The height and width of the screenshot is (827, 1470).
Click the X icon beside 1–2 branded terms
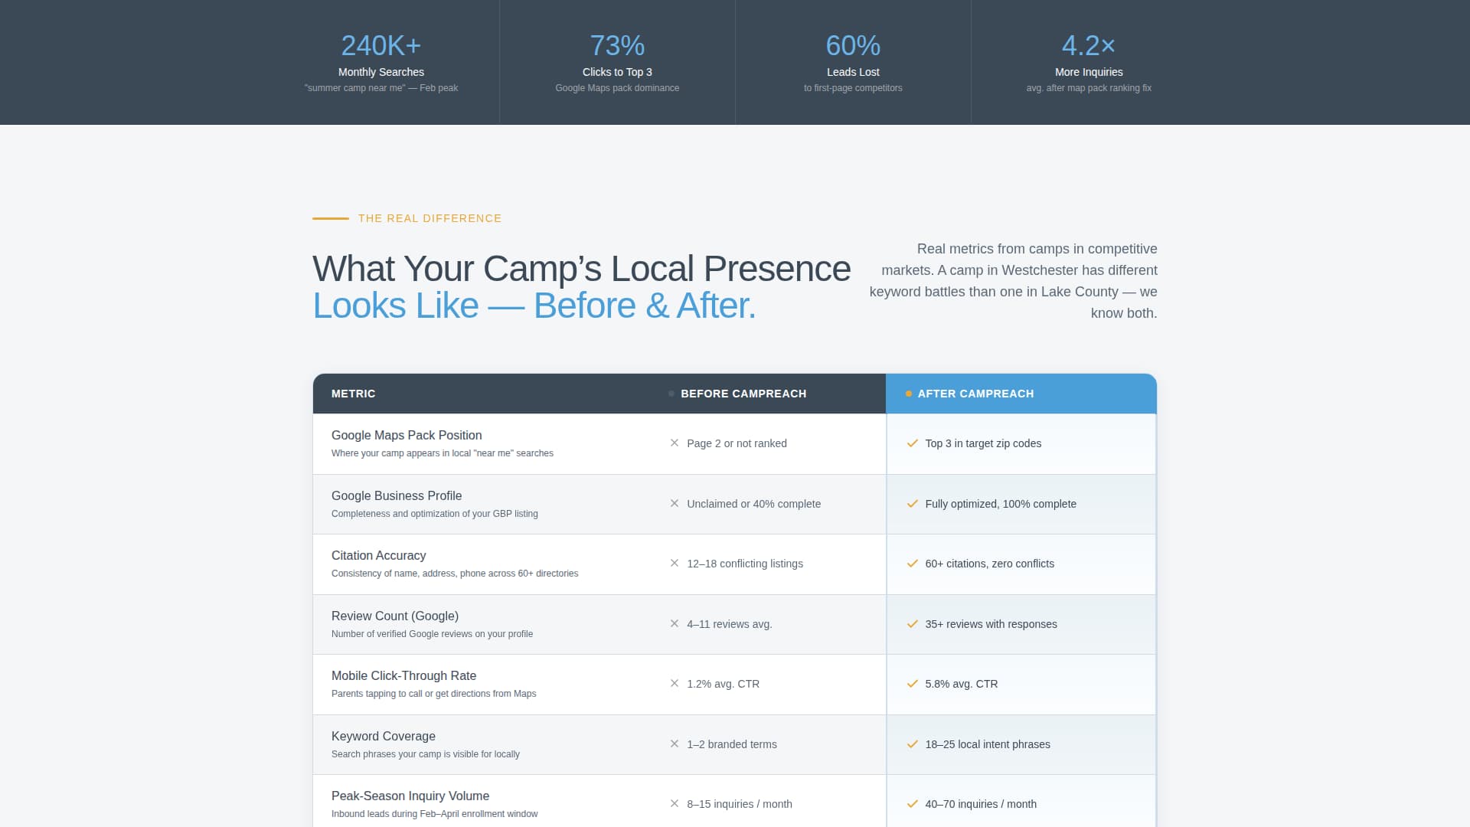675,744
